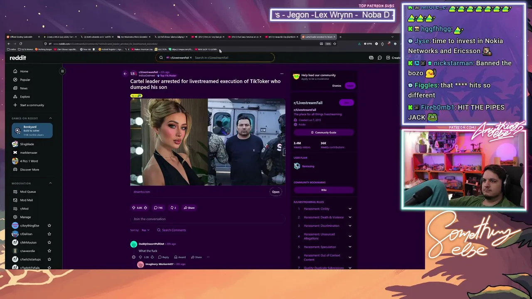The width and height of the screenshot is (532, 299).
Task: Expand Harassment: Speculation rule
Action: (x=350, y=247)
